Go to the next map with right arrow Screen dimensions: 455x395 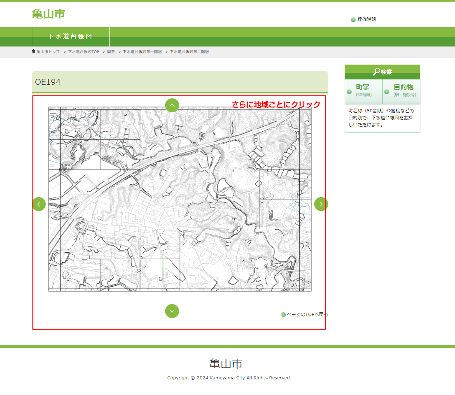pos(321,204)
